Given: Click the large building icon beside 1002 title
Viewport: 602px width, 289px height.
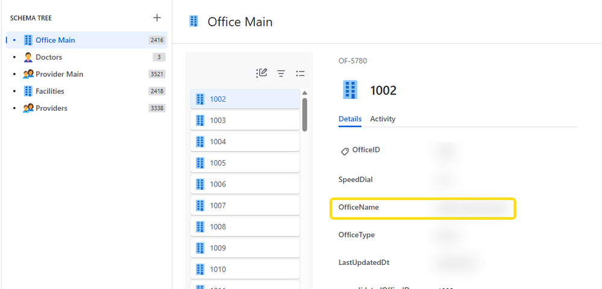Looking at the screenshot, I should (350, 90).
